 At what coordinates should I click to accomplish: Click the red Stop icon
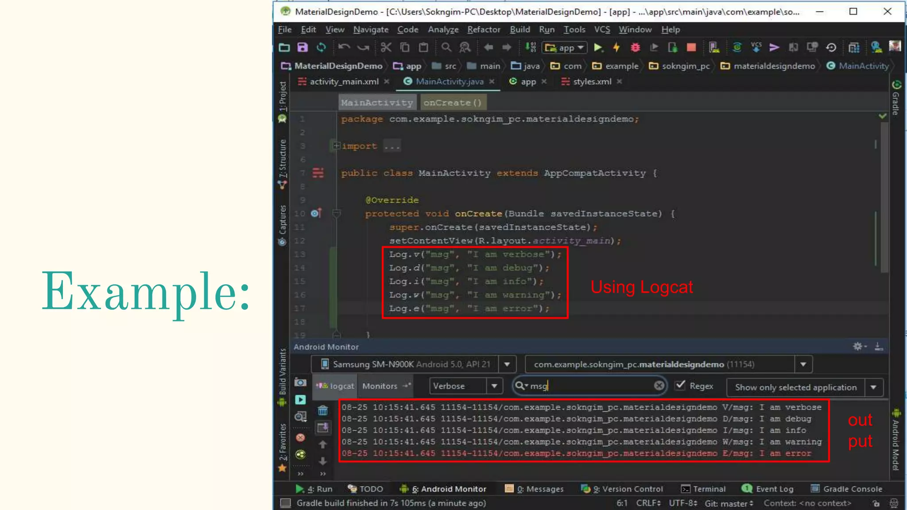(x=691, y=47)
